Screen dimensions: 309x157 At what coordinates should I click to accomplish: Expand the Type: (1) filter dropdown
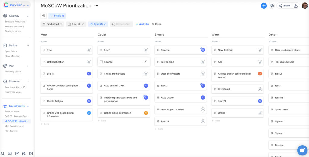[98, 24]
